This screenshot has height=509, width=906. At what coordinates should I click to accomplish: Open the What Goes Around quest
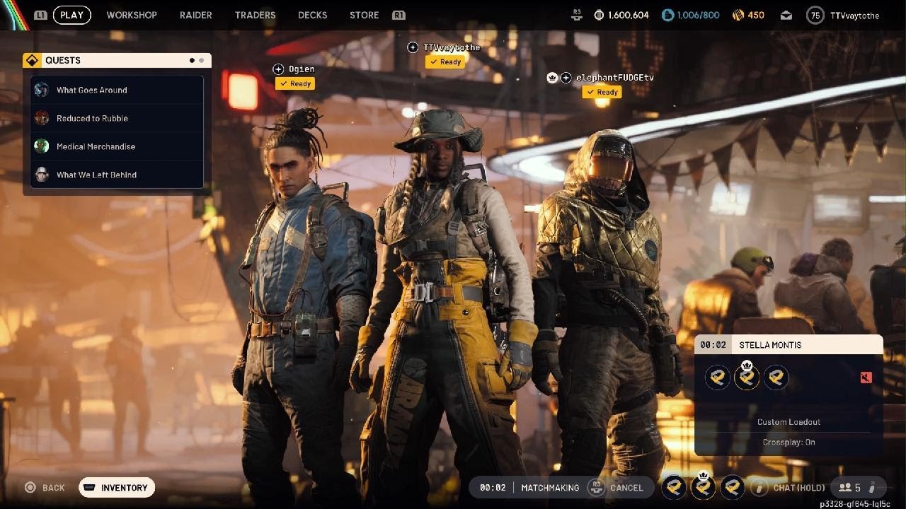[x=117, y=90]
